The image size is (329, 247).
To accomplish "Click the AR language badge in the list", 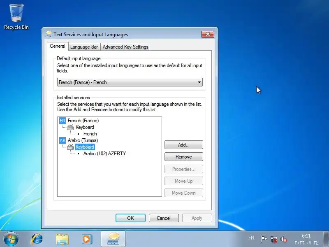I will coord(63,140).
